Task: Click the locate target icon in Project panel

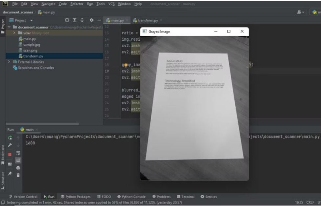Action: click(68, 20)
